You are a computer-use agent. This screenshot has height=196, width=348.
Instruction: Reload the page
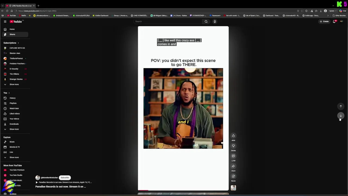coord(7,11)
